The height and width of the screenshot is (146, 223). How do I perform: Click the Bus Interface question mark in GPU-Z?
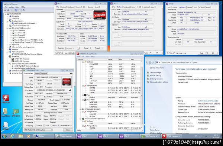coord(71,97)
